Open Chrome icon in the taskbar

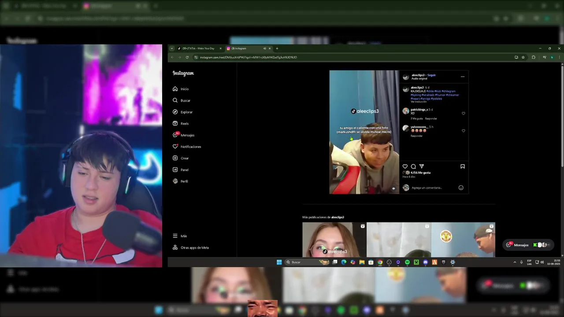[380, 262]
